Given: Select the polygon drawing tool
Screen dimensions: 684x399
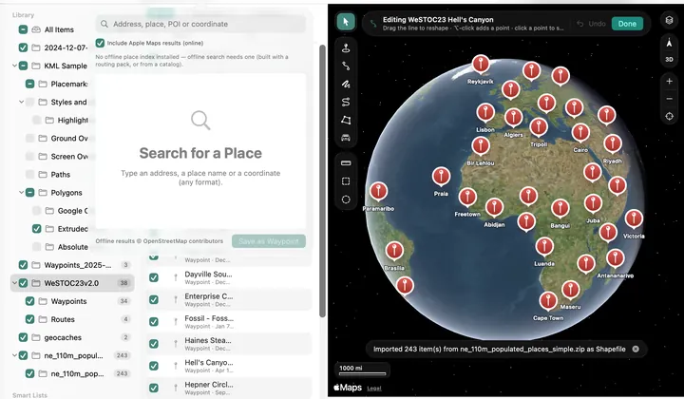Looking at the screenshot, I should click(346, 120).
